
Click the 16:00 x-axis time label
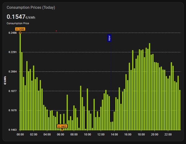click(x=128, y=134)
